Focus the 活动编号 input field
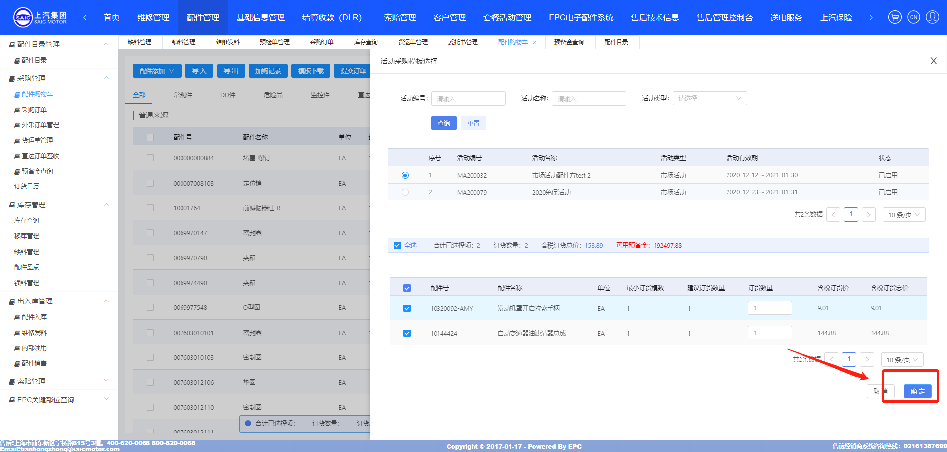The height and width of the screenshot is (452, 947). [x=468, y=98]
